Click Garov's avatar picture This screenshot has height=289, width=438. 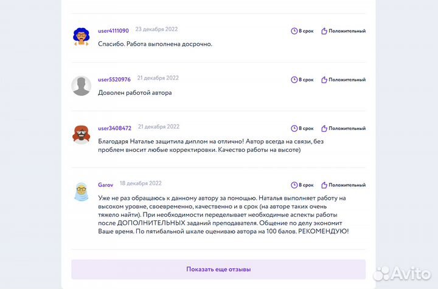point(82,191)
